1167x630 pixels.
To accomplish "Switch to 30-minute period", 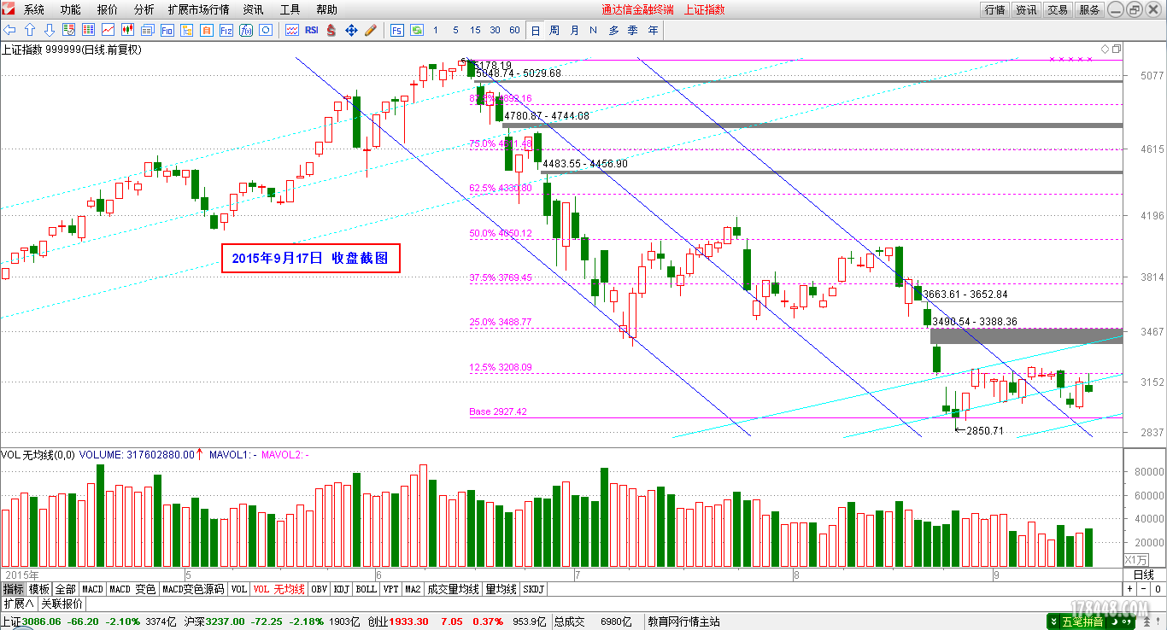I will pos(496,30).
